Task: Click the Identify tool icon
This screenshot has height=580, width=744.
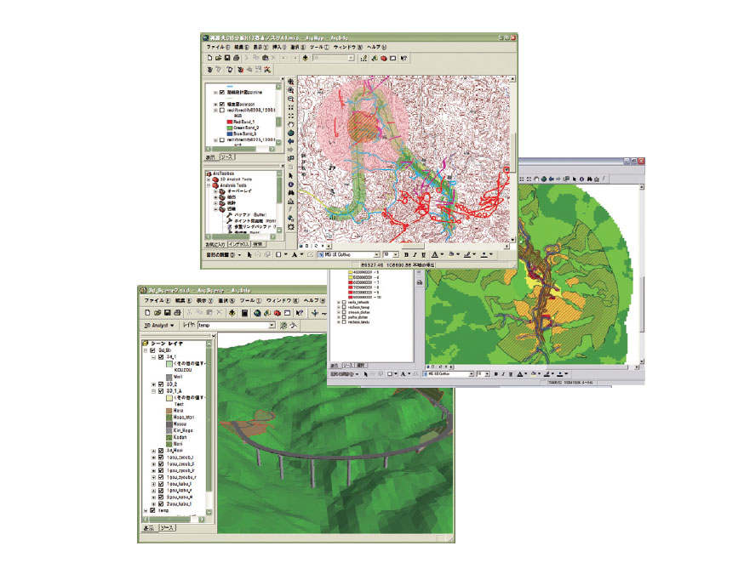Action: click(x=289, y=184)
